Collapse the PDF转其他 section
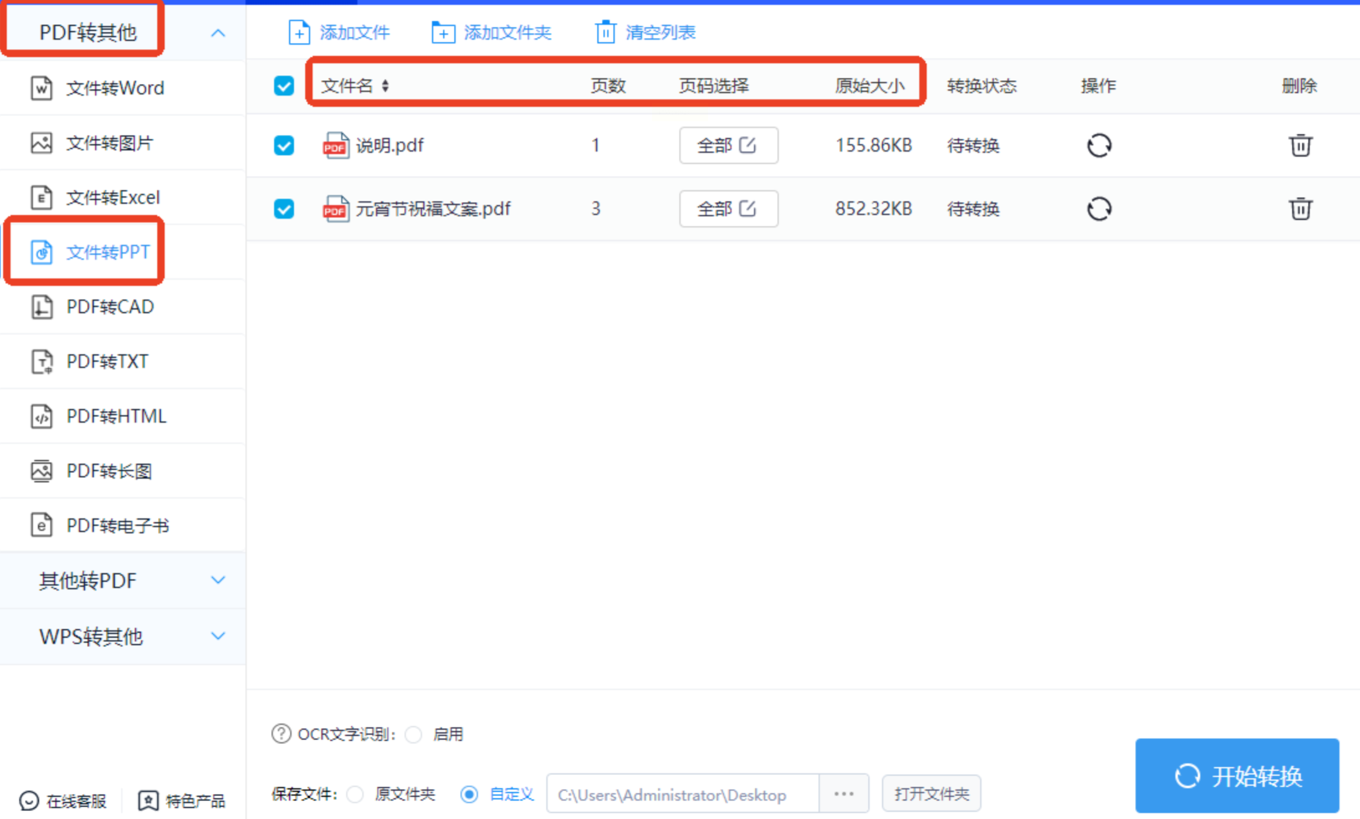The image size is (1360, 819). pos(218,33)
